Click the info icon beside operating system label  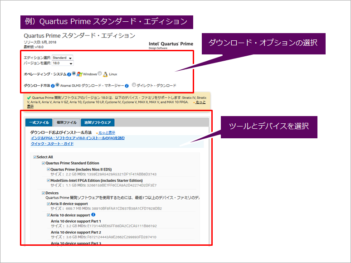(x=69, y=74)
